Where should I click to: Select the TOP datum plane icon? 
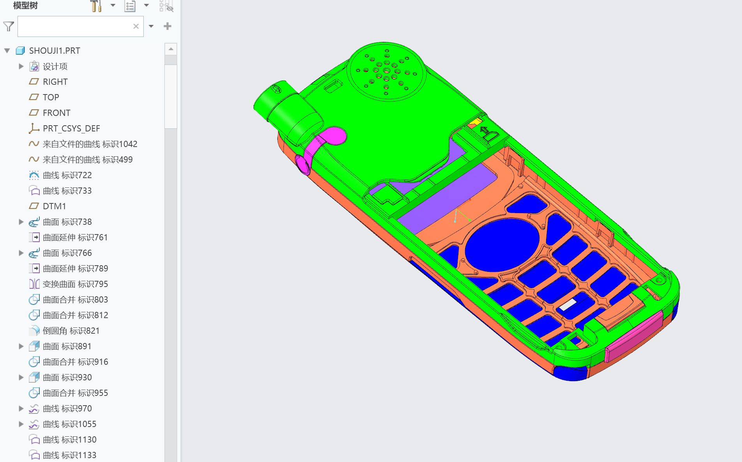pyautogui.click(x=34, y=97)
